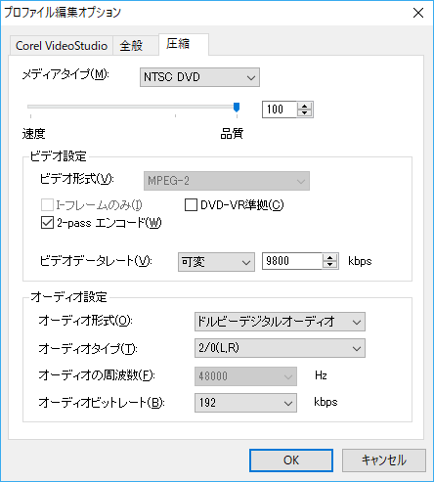Image resolution: width=434 pixels, height=482 pixels.
Task: Decrease the quality value with down arrow
Action: (x=305, y=113)
